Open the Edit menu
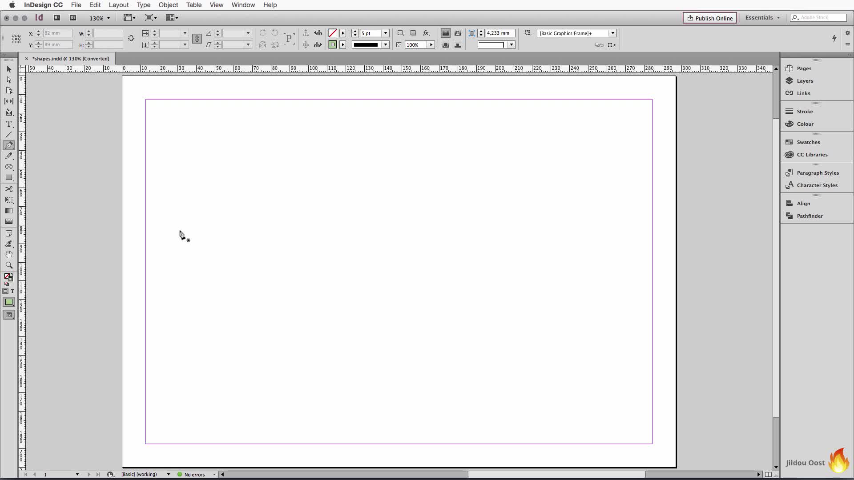The width and height of the screenshot is (854, 480). [x=95, y=5]
